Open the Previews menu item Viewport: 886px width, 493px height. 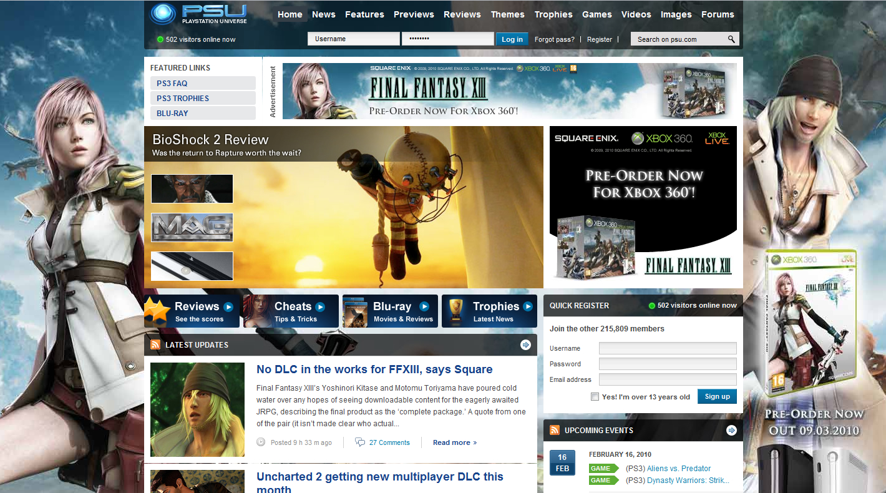[x=414, y=14]
